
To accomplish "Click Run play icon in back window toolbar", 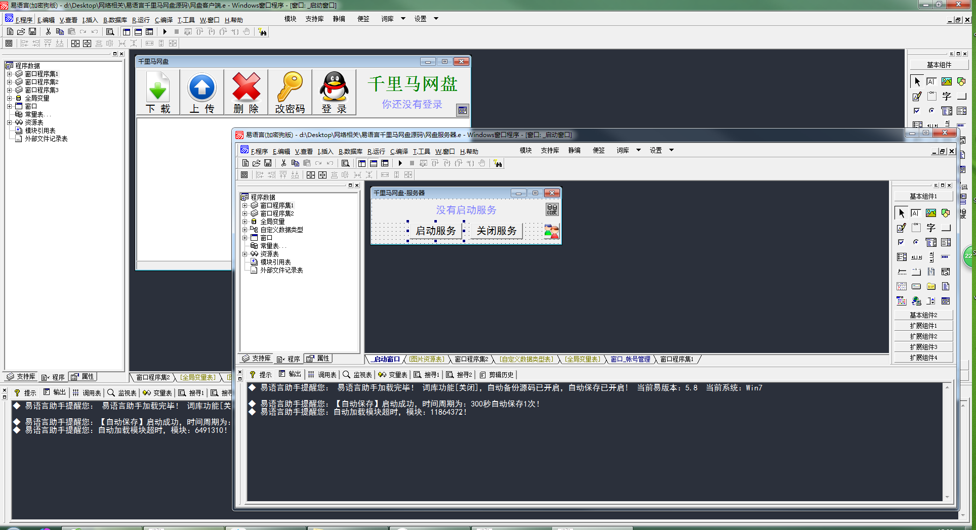I will click(165, 31).
